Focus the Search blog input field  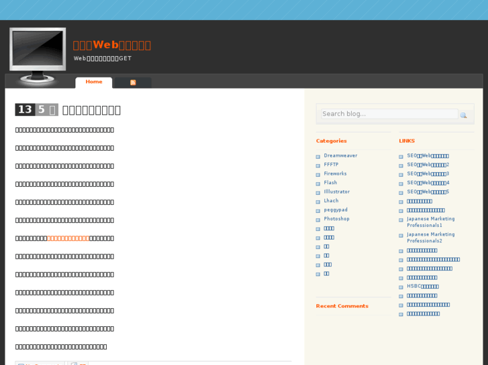coord(389,114)
